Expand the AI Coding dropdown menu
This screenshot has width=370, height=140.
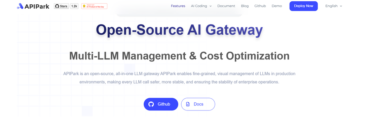pos(201,6)
